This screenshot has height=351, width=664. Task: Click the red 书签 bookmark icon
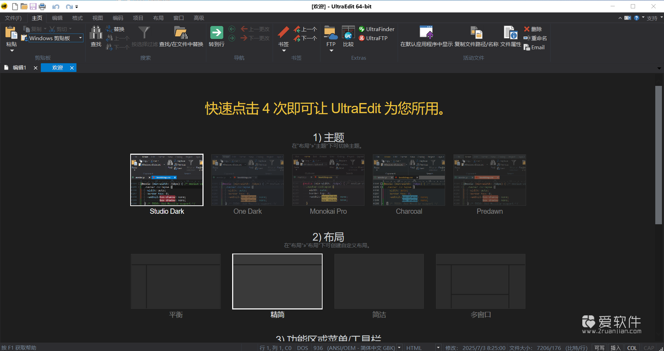click(x=283, y=32)
